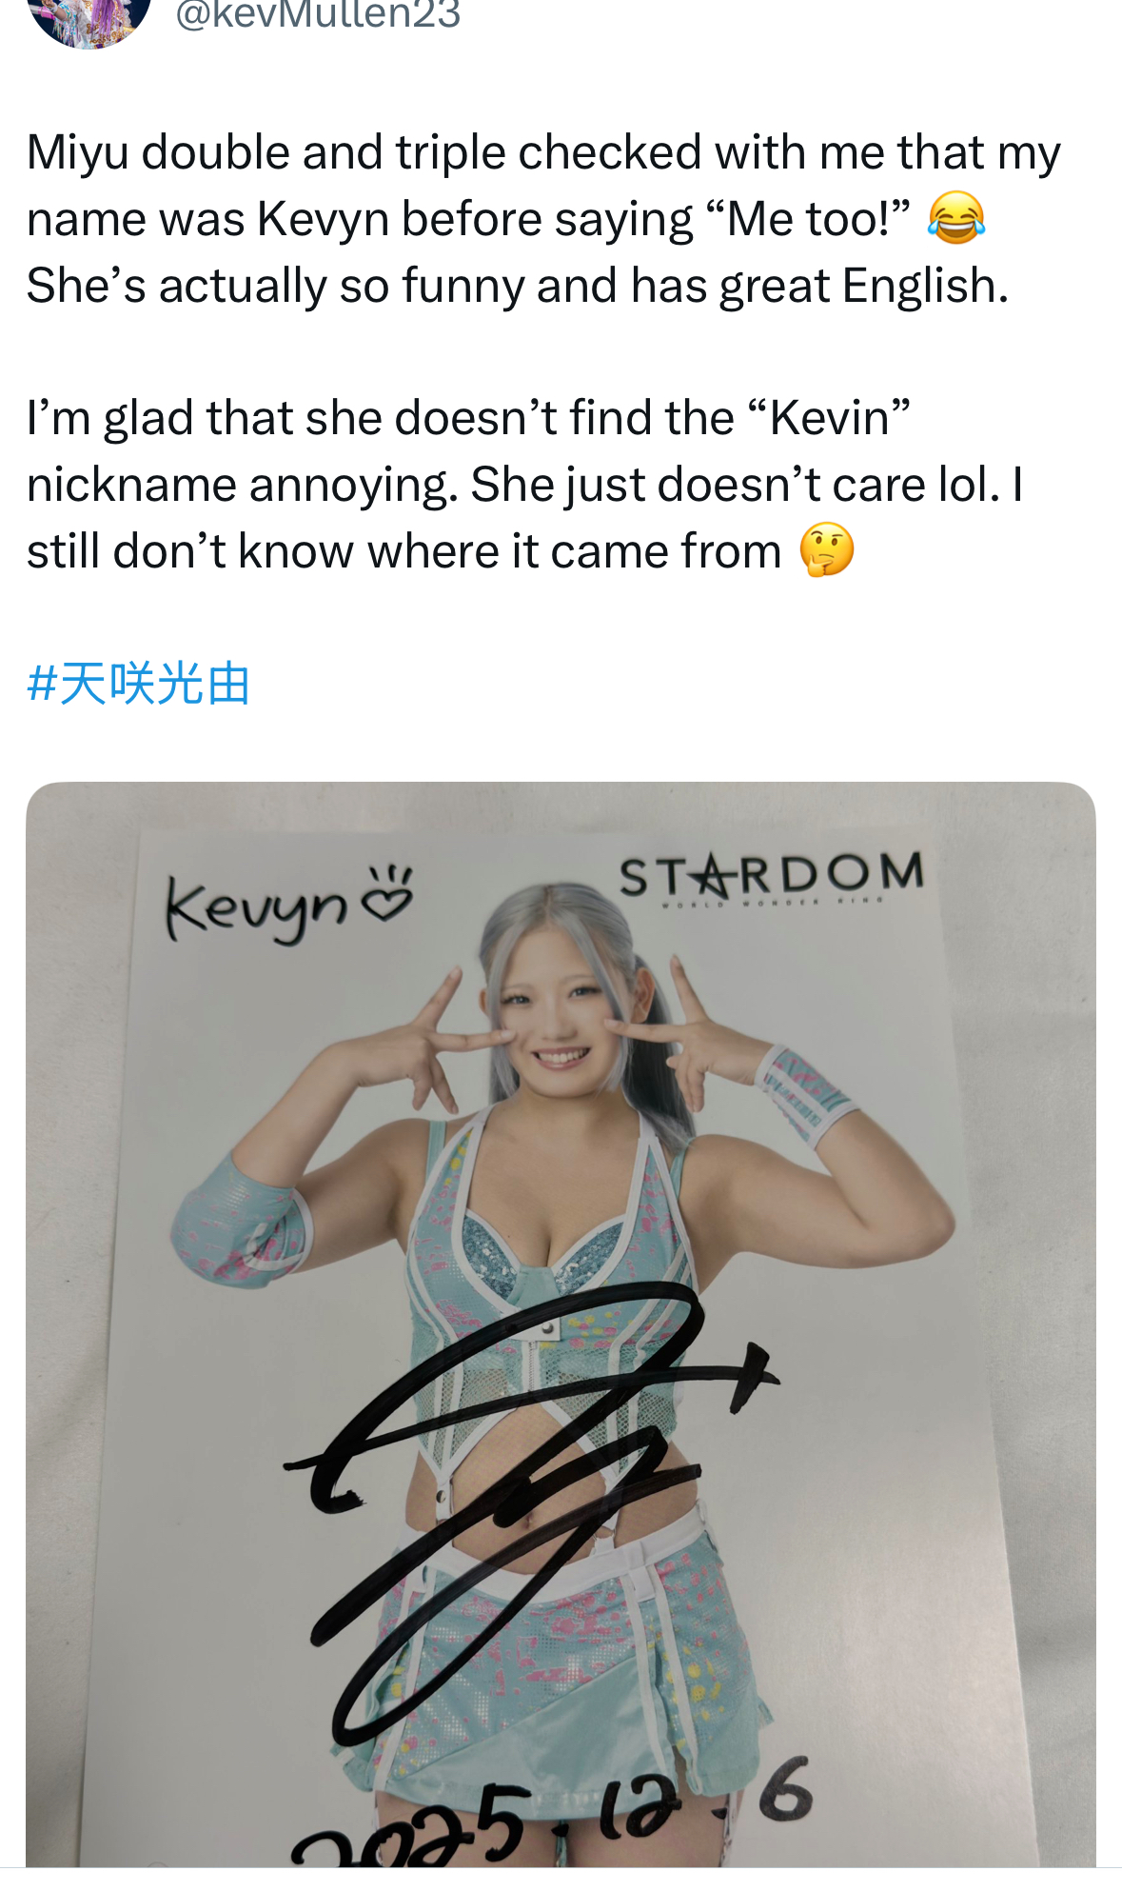Screen dimensions: 1122x1891
Task: Click the heart doodle beside Kevyn
Action: pos(389,894)
